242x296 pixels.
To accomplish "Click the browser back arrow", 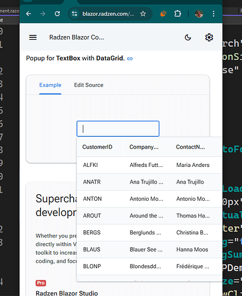I will (28, 14).
